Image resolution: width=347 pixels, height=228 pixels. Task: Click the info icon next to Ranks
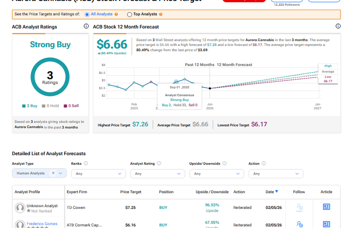(86, 164)
